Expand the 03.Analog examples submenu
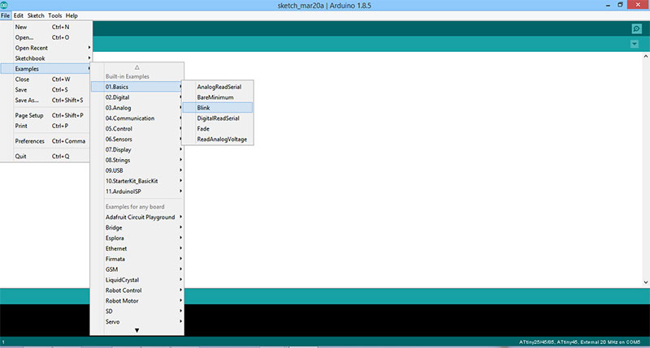 pyautogui.click(x=137, y=108)
